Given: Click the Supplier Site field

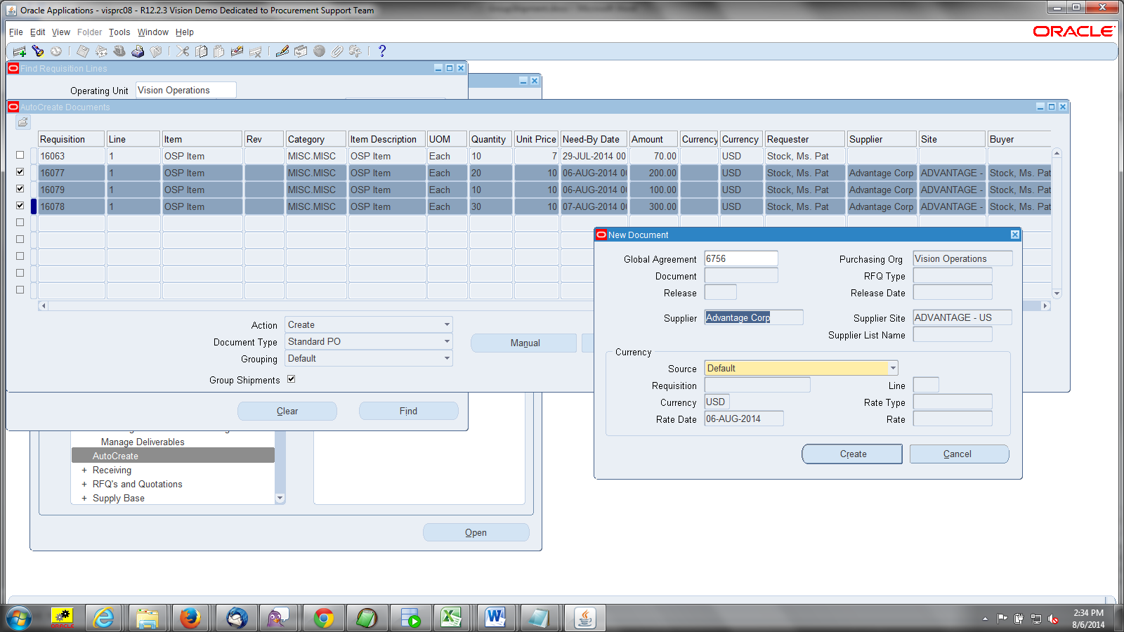Looking at the screenshot, I should point(962,317).
